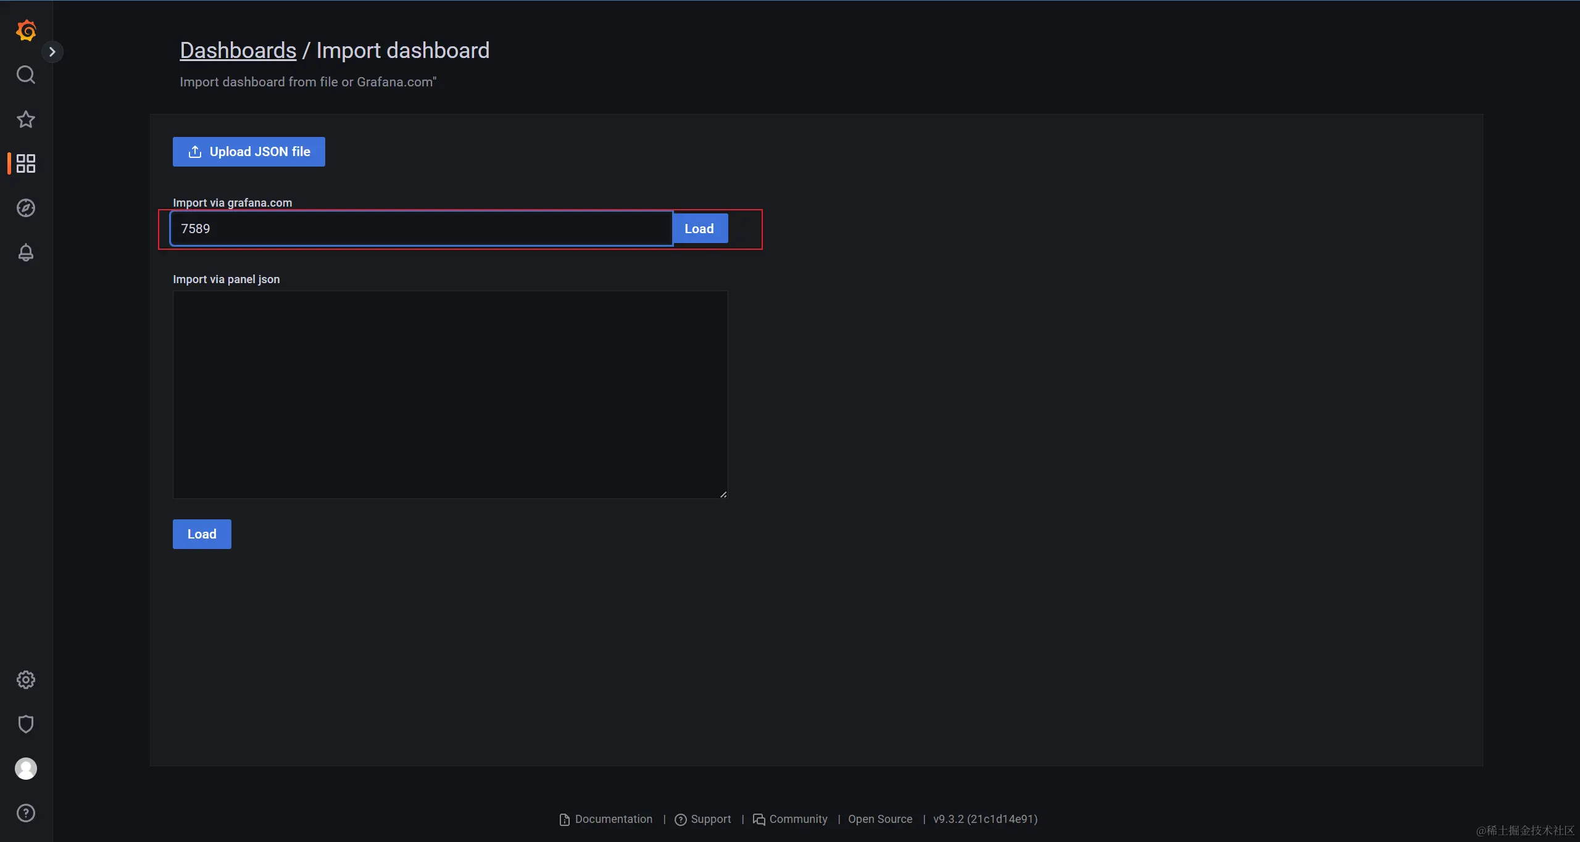Open the Help question mark icon

(25, 813)
